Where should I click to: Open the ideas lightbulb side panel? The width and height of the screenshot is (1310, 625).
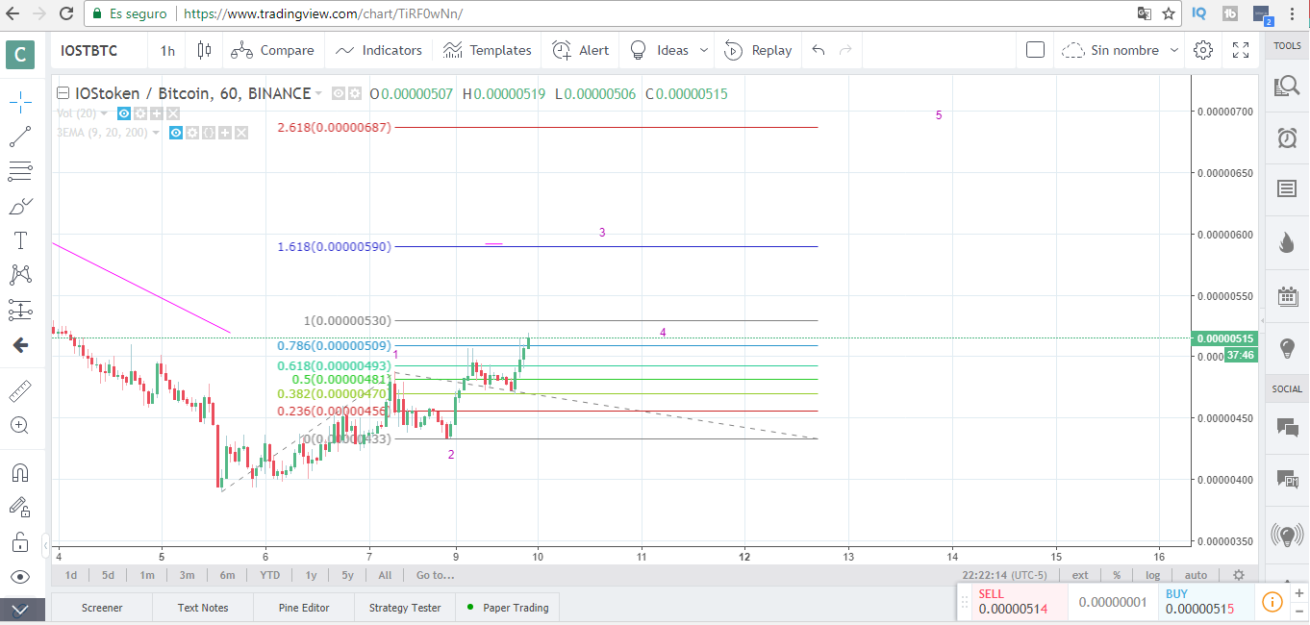1287,347
